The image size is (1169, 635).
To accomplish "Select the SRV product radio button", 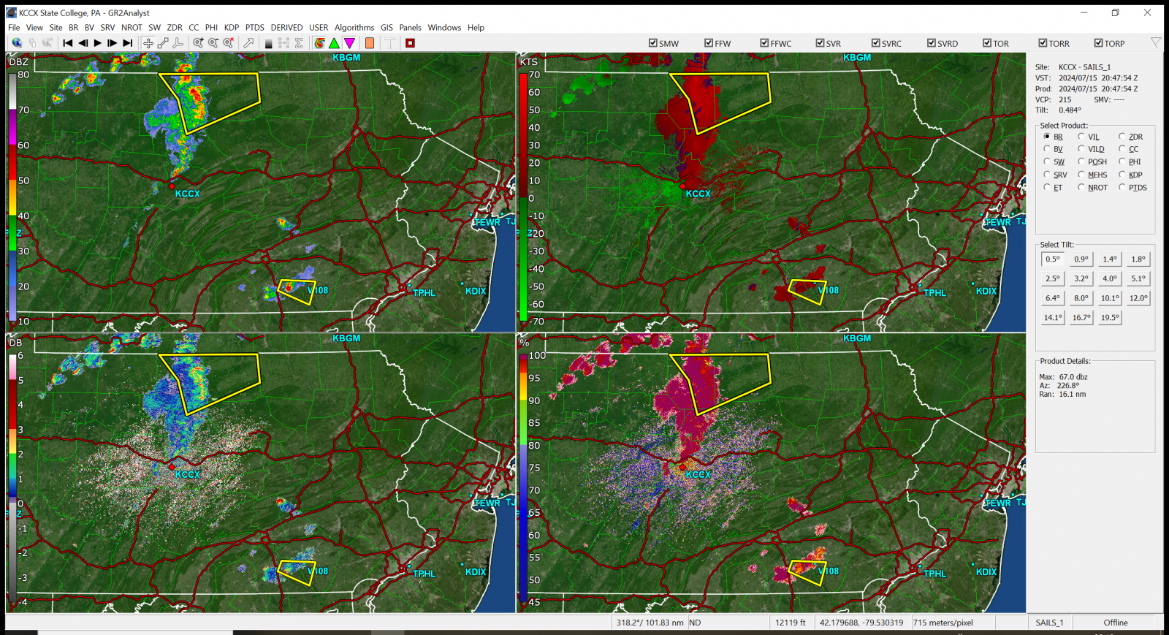I will (1047, 175).
